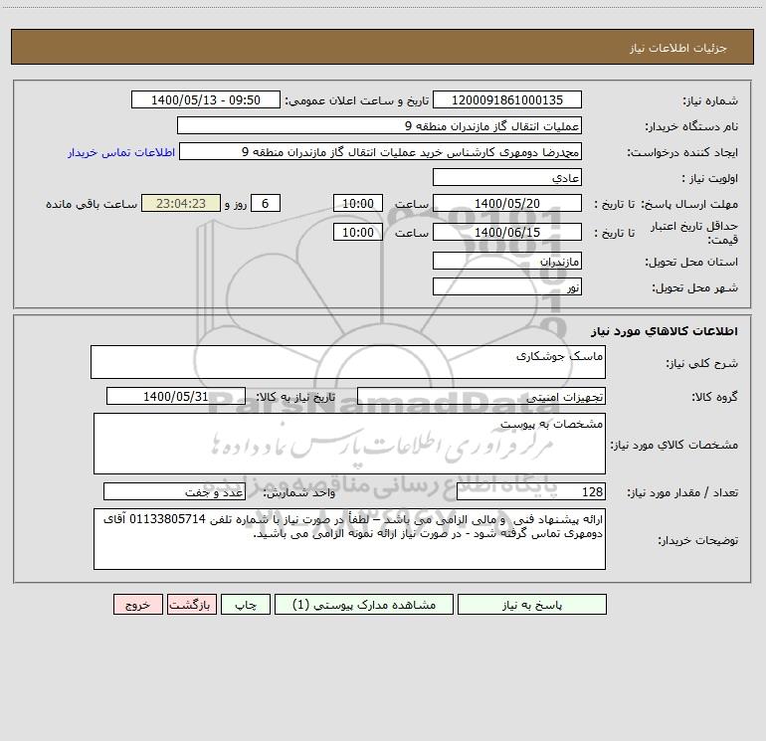Click the response deadline date 1400/05/20
This screenshot has height=741, width=766.
click(507, 203)
